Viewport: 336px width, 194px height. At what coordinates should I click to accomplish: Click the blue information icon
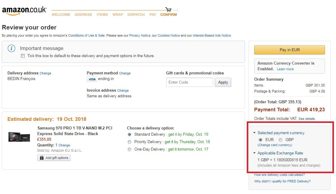pos(12,48)
